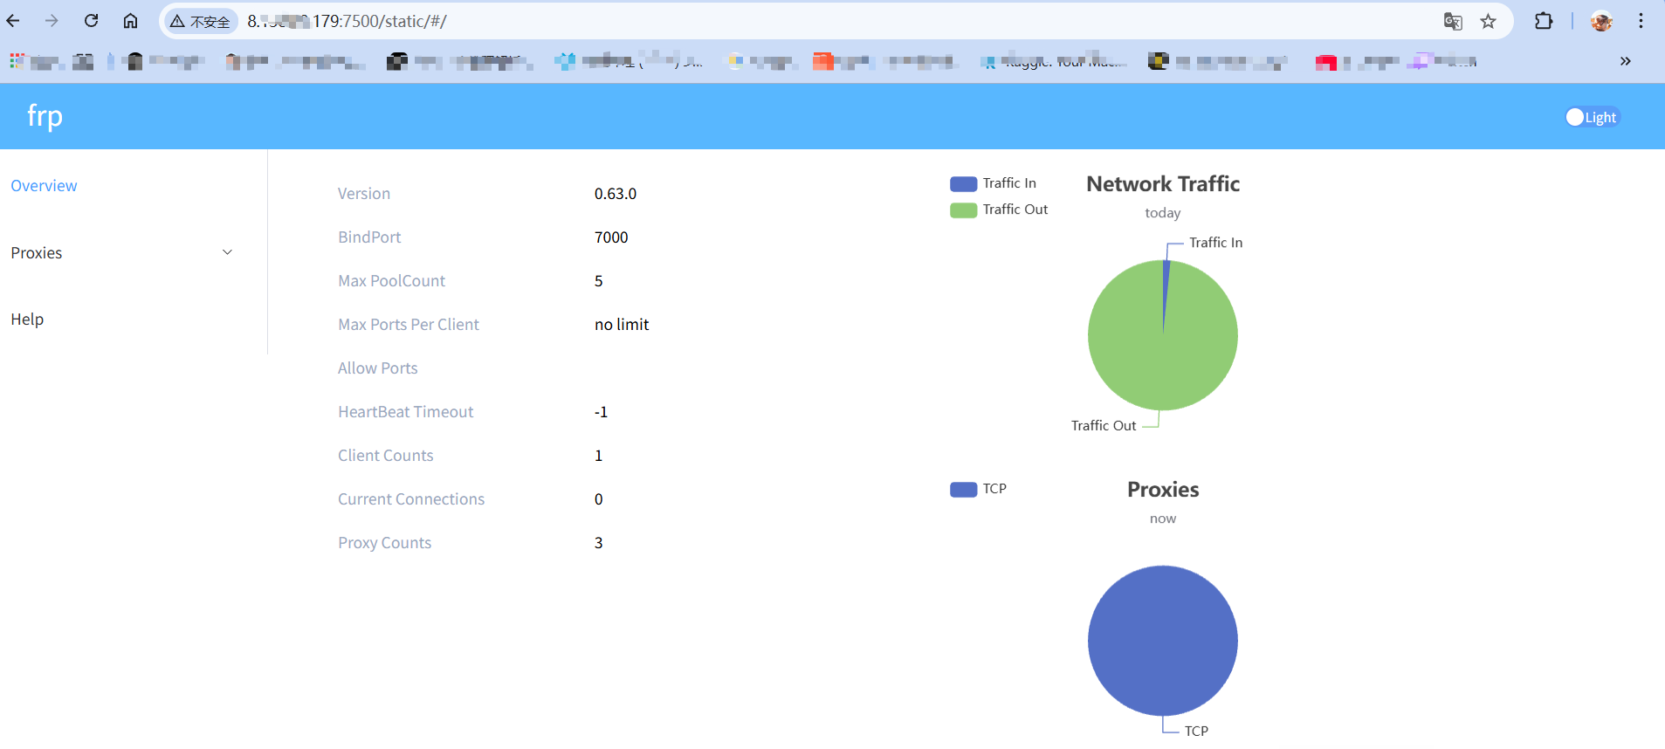1665x749 pixels.
Task: Toggle the Light theme switch
Action: (x=1592, y=117)
